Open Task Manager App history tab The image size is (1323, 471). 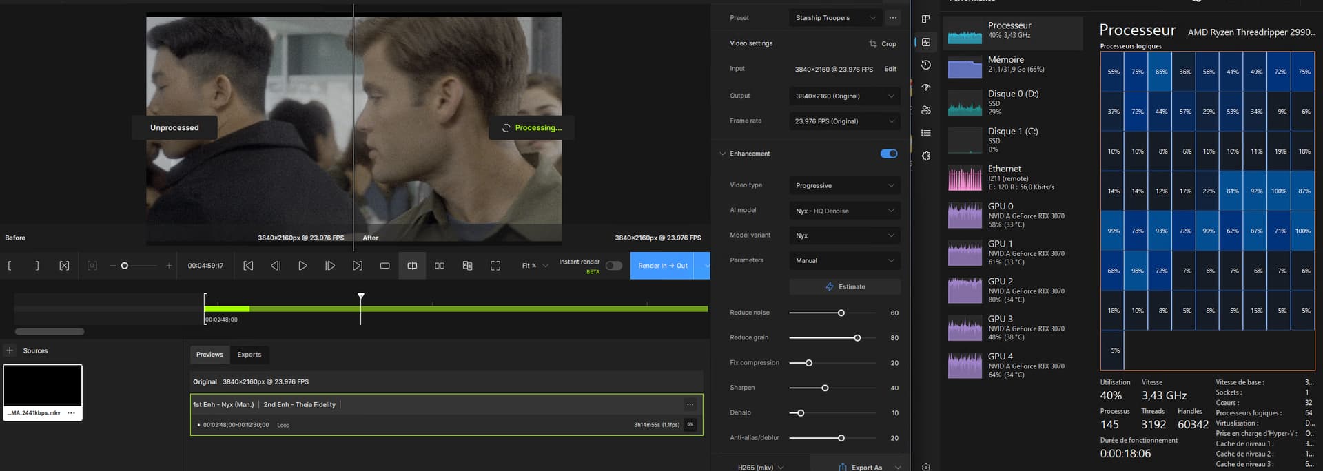pos(926,65)
